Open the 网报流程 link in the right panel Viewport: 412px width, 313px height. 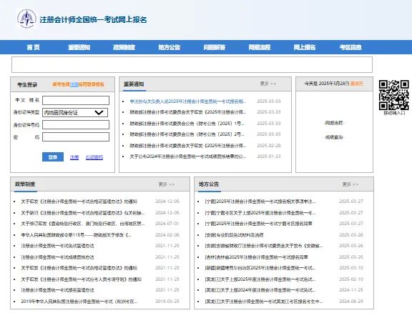tap(334, 123)
